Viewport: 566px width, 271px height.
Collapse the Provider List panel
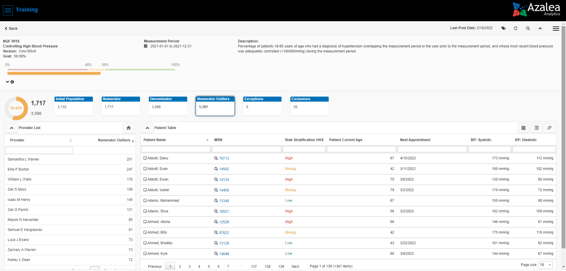tap(12, 128)
